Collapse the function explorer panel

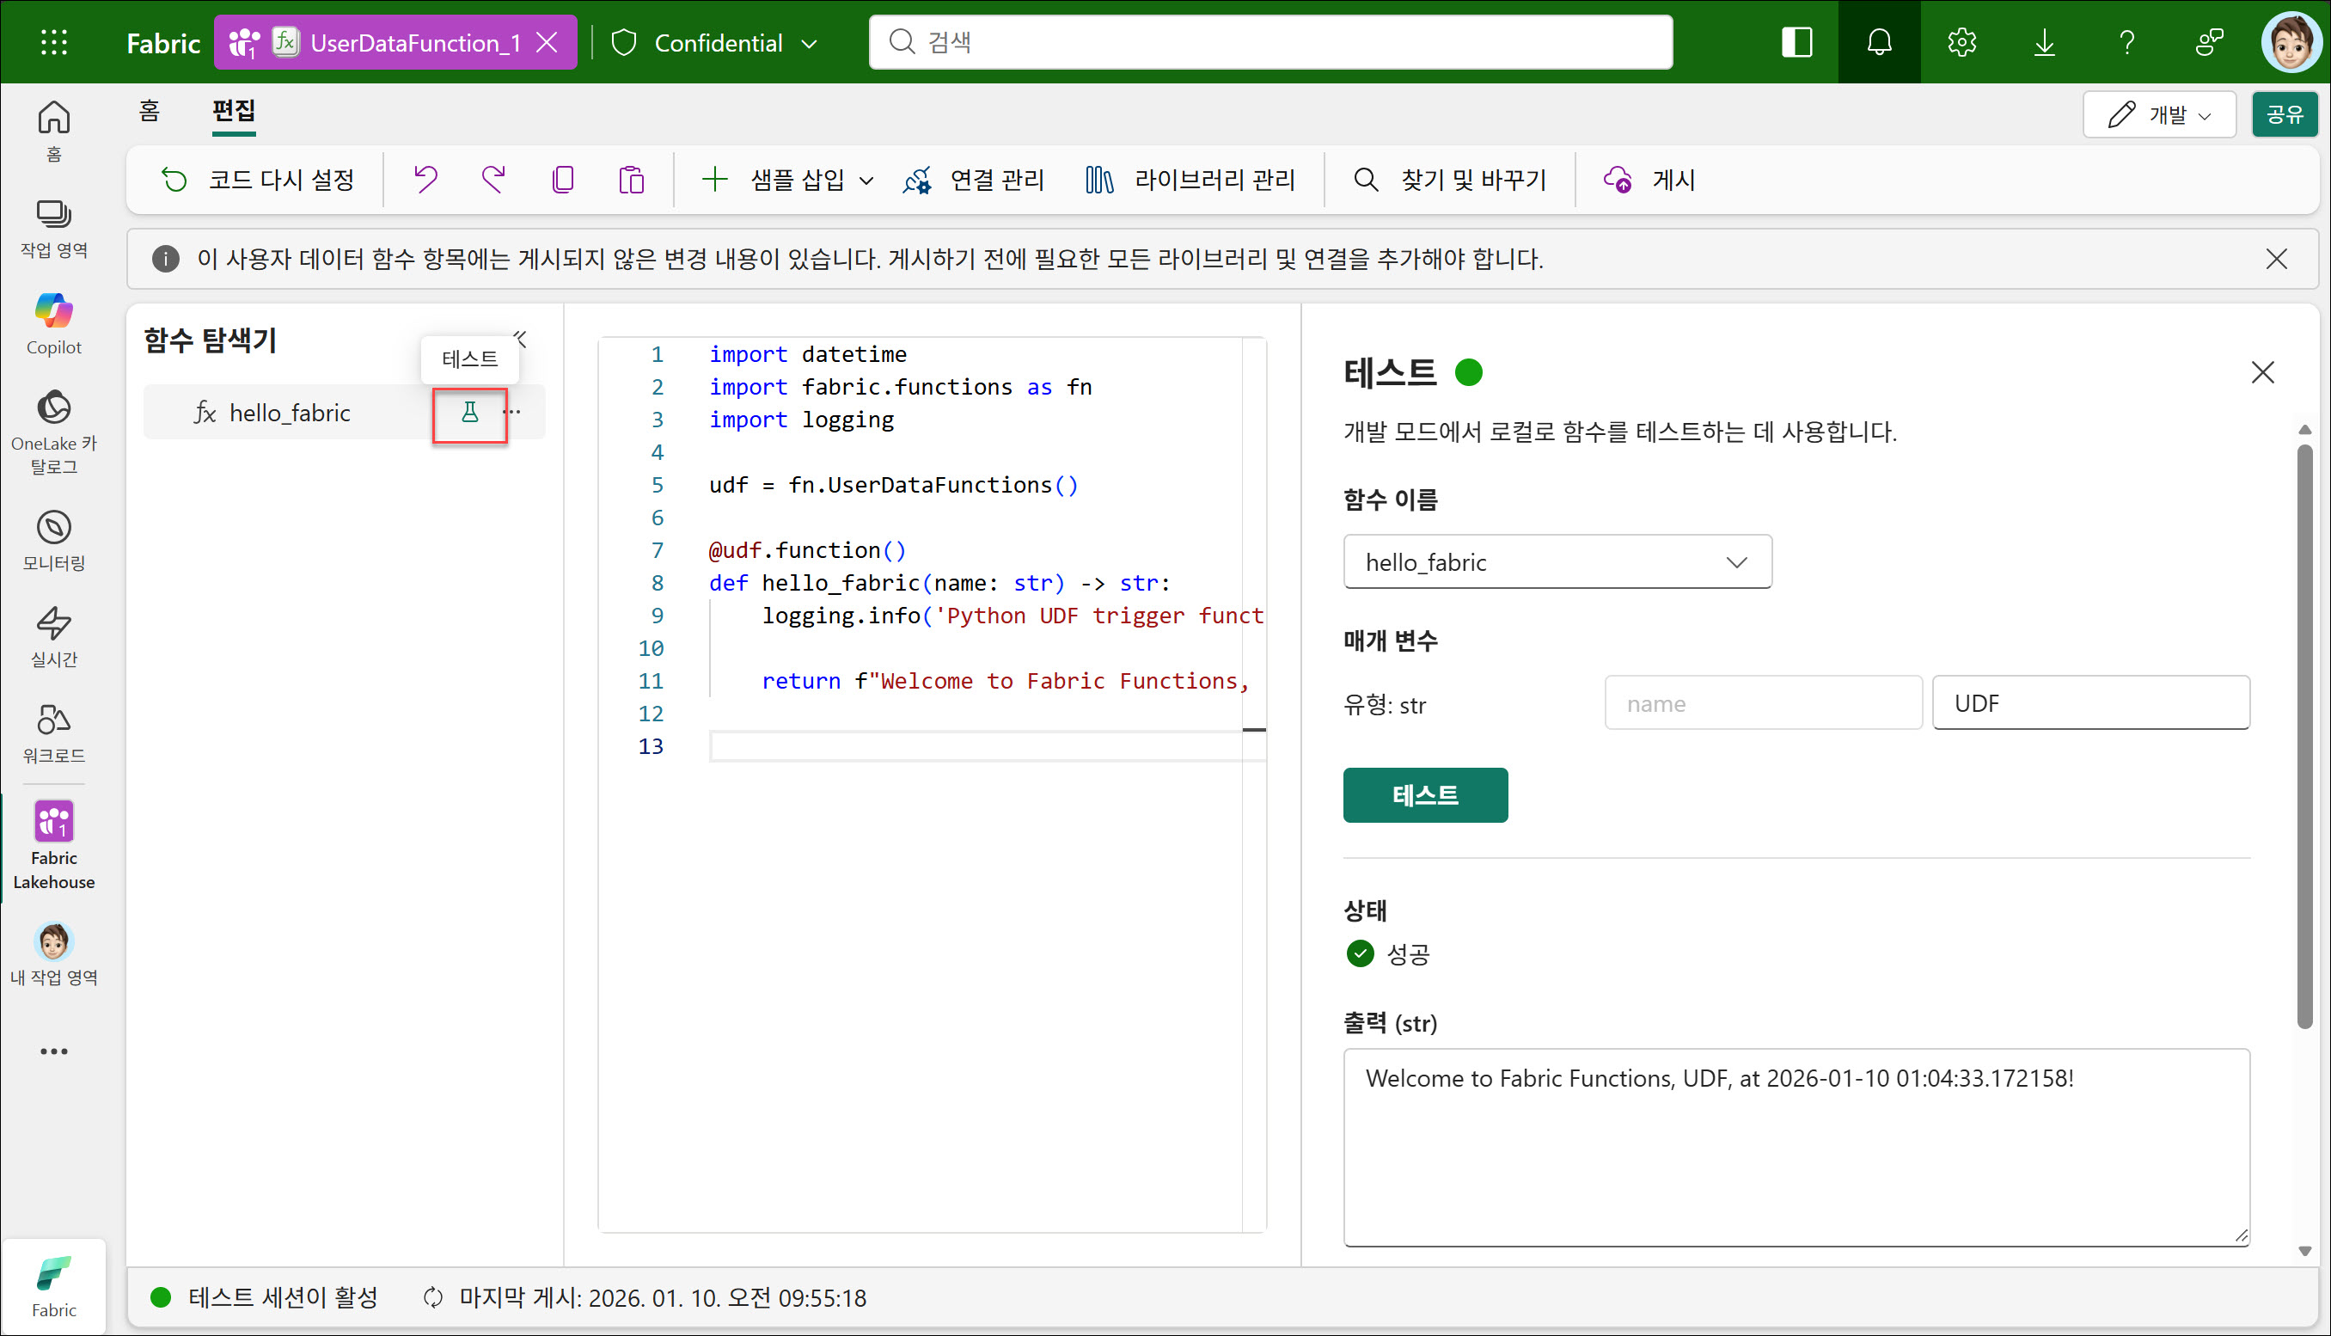[x=520, y=339]
